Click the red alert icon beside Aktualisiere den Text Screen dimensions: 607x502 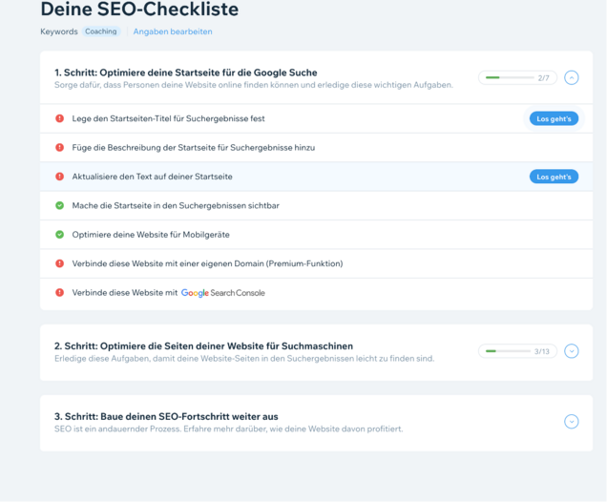coord(59,177)
